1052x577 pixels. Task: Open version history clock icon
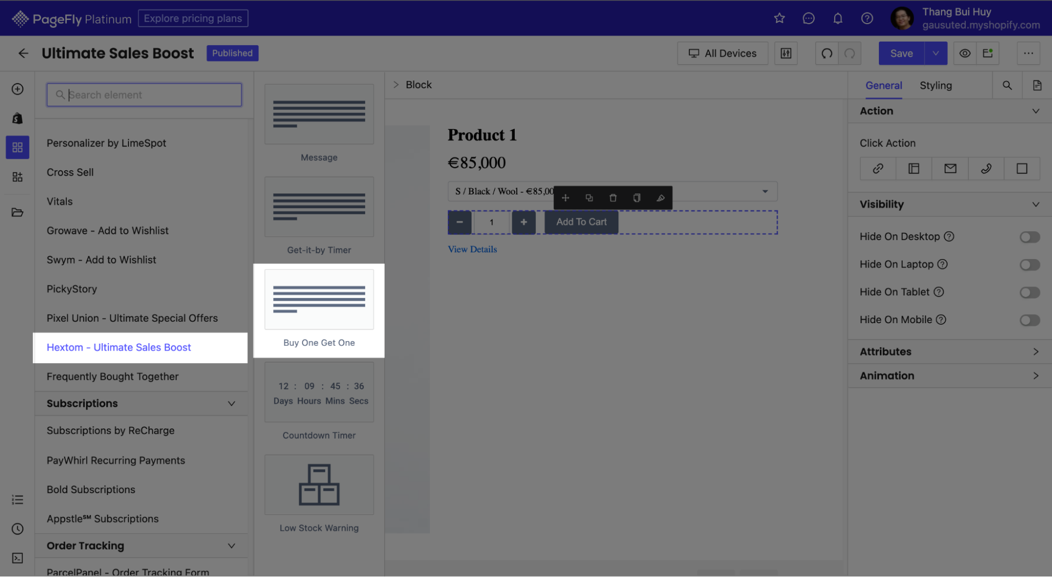(17, 529)
